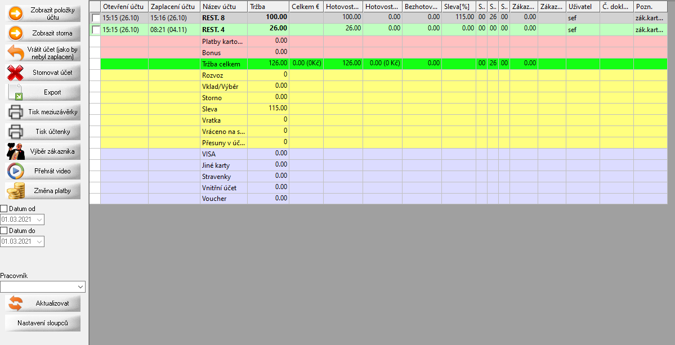Click the printer icon for Tisk účtenky

pyautogui.click(x=16, y=132)
